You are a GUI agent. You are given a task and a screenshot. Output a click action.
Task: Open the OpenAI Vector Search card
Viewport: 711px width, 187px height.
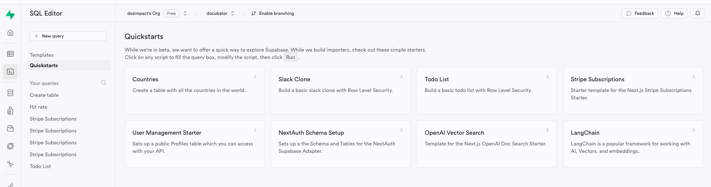click(x=487, y=144)
